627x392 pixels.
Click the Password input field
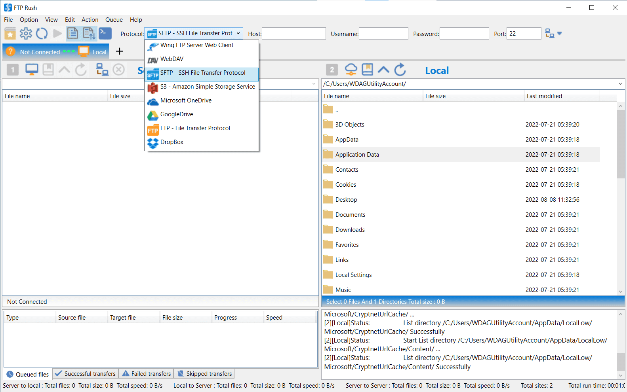(x=464, y=34)
